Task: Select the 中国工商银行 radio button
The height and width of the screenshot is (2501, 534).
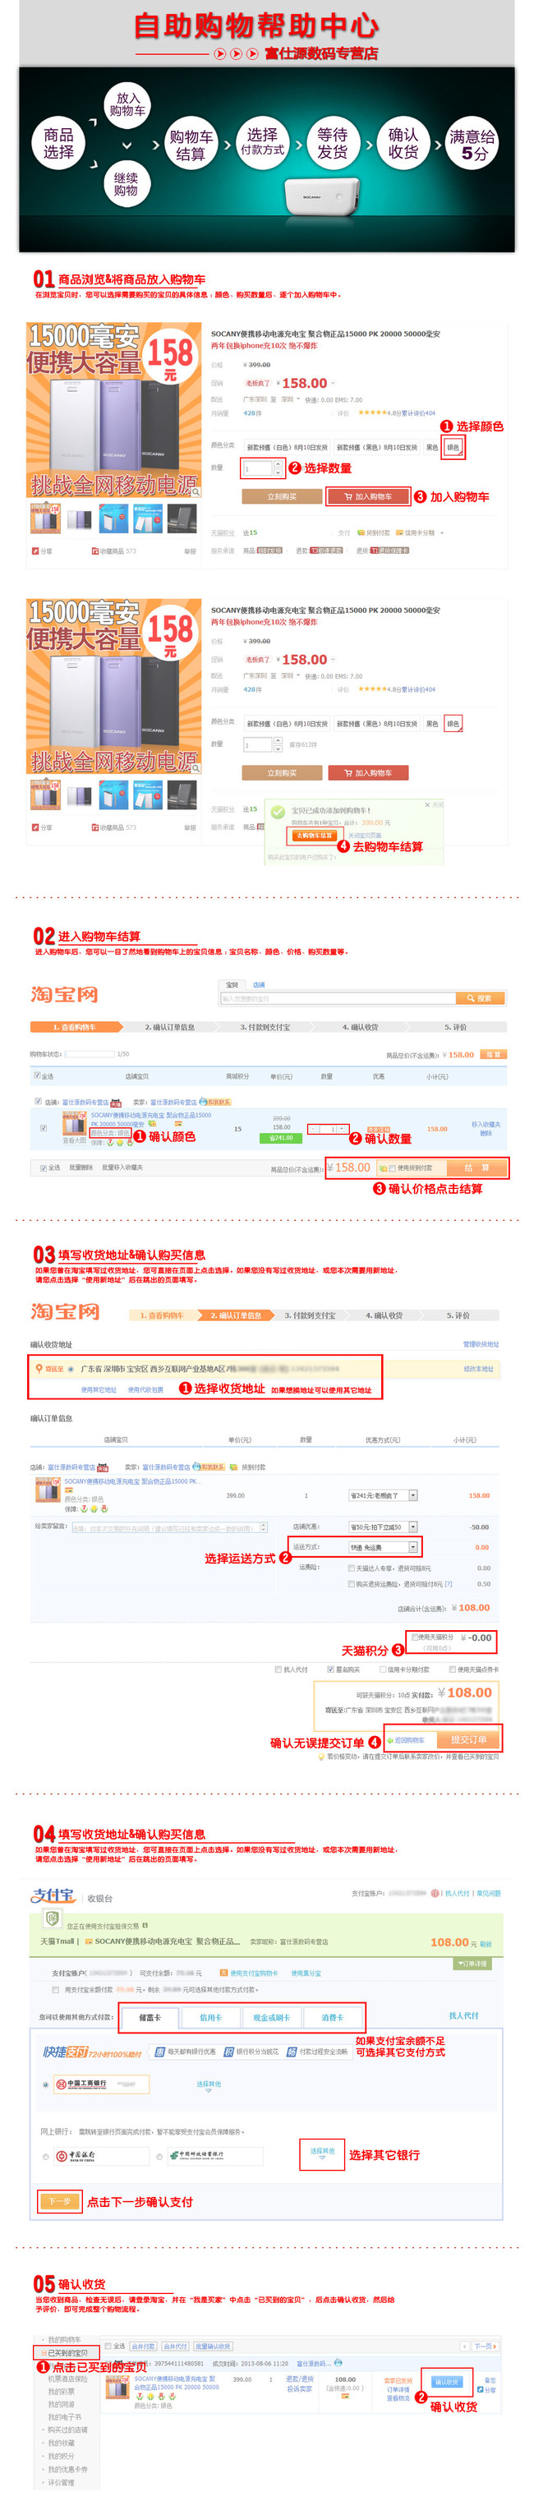Action: coord(46,2084)
